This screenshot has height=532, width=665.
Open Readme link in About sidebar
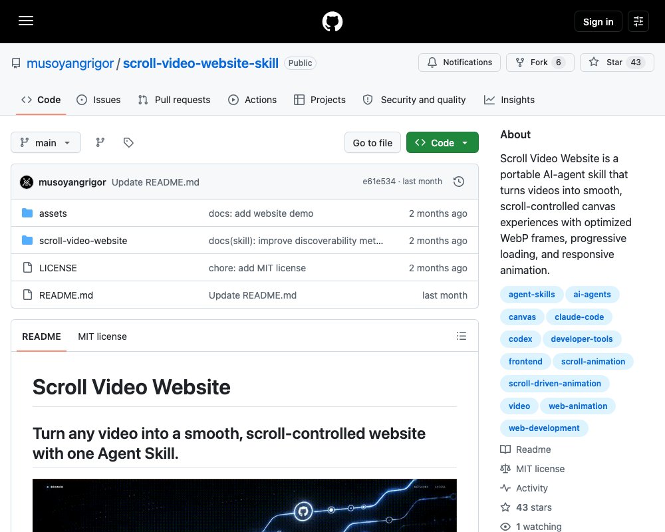tap(525, 450)
